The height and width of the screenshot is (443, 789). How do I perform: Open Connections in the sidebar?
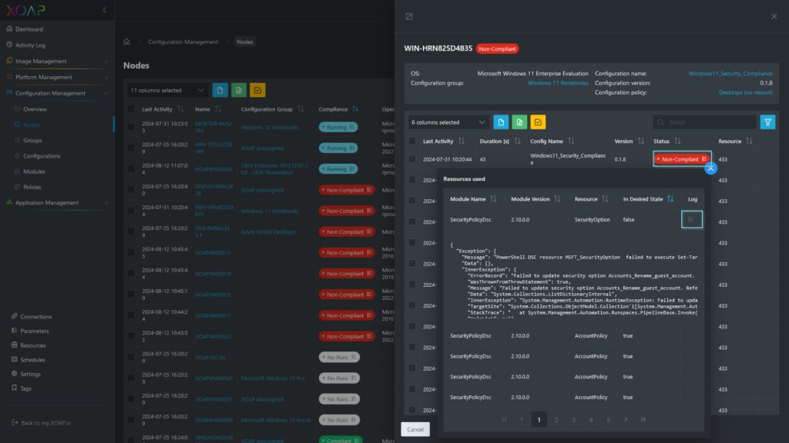(35, 317)
